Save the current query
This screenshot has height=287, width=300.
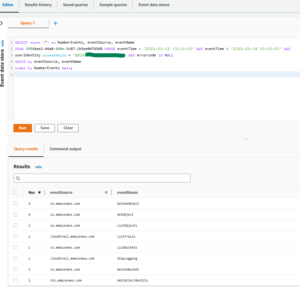(x=45, y=128)
